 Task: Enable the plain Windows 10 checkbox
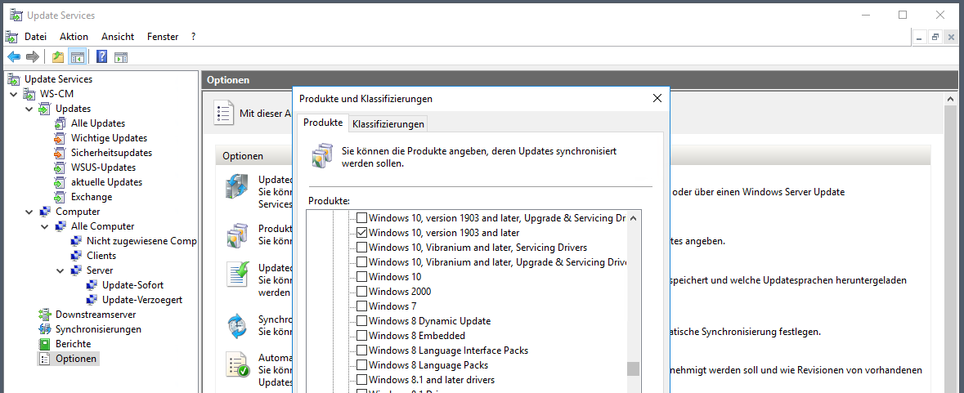(x=362, y=277)
